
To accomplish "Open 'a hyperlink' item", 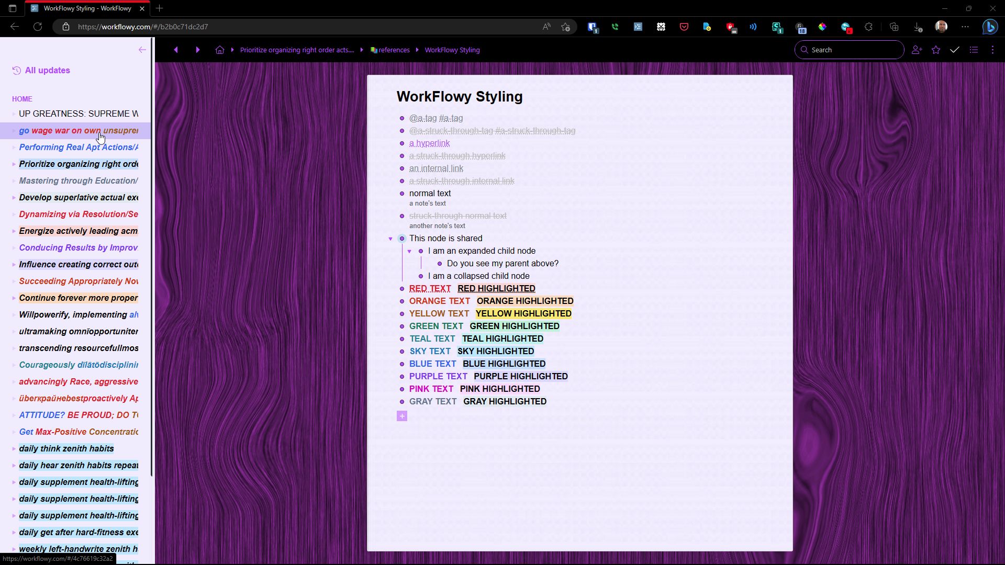I will (x=429, y=143).
